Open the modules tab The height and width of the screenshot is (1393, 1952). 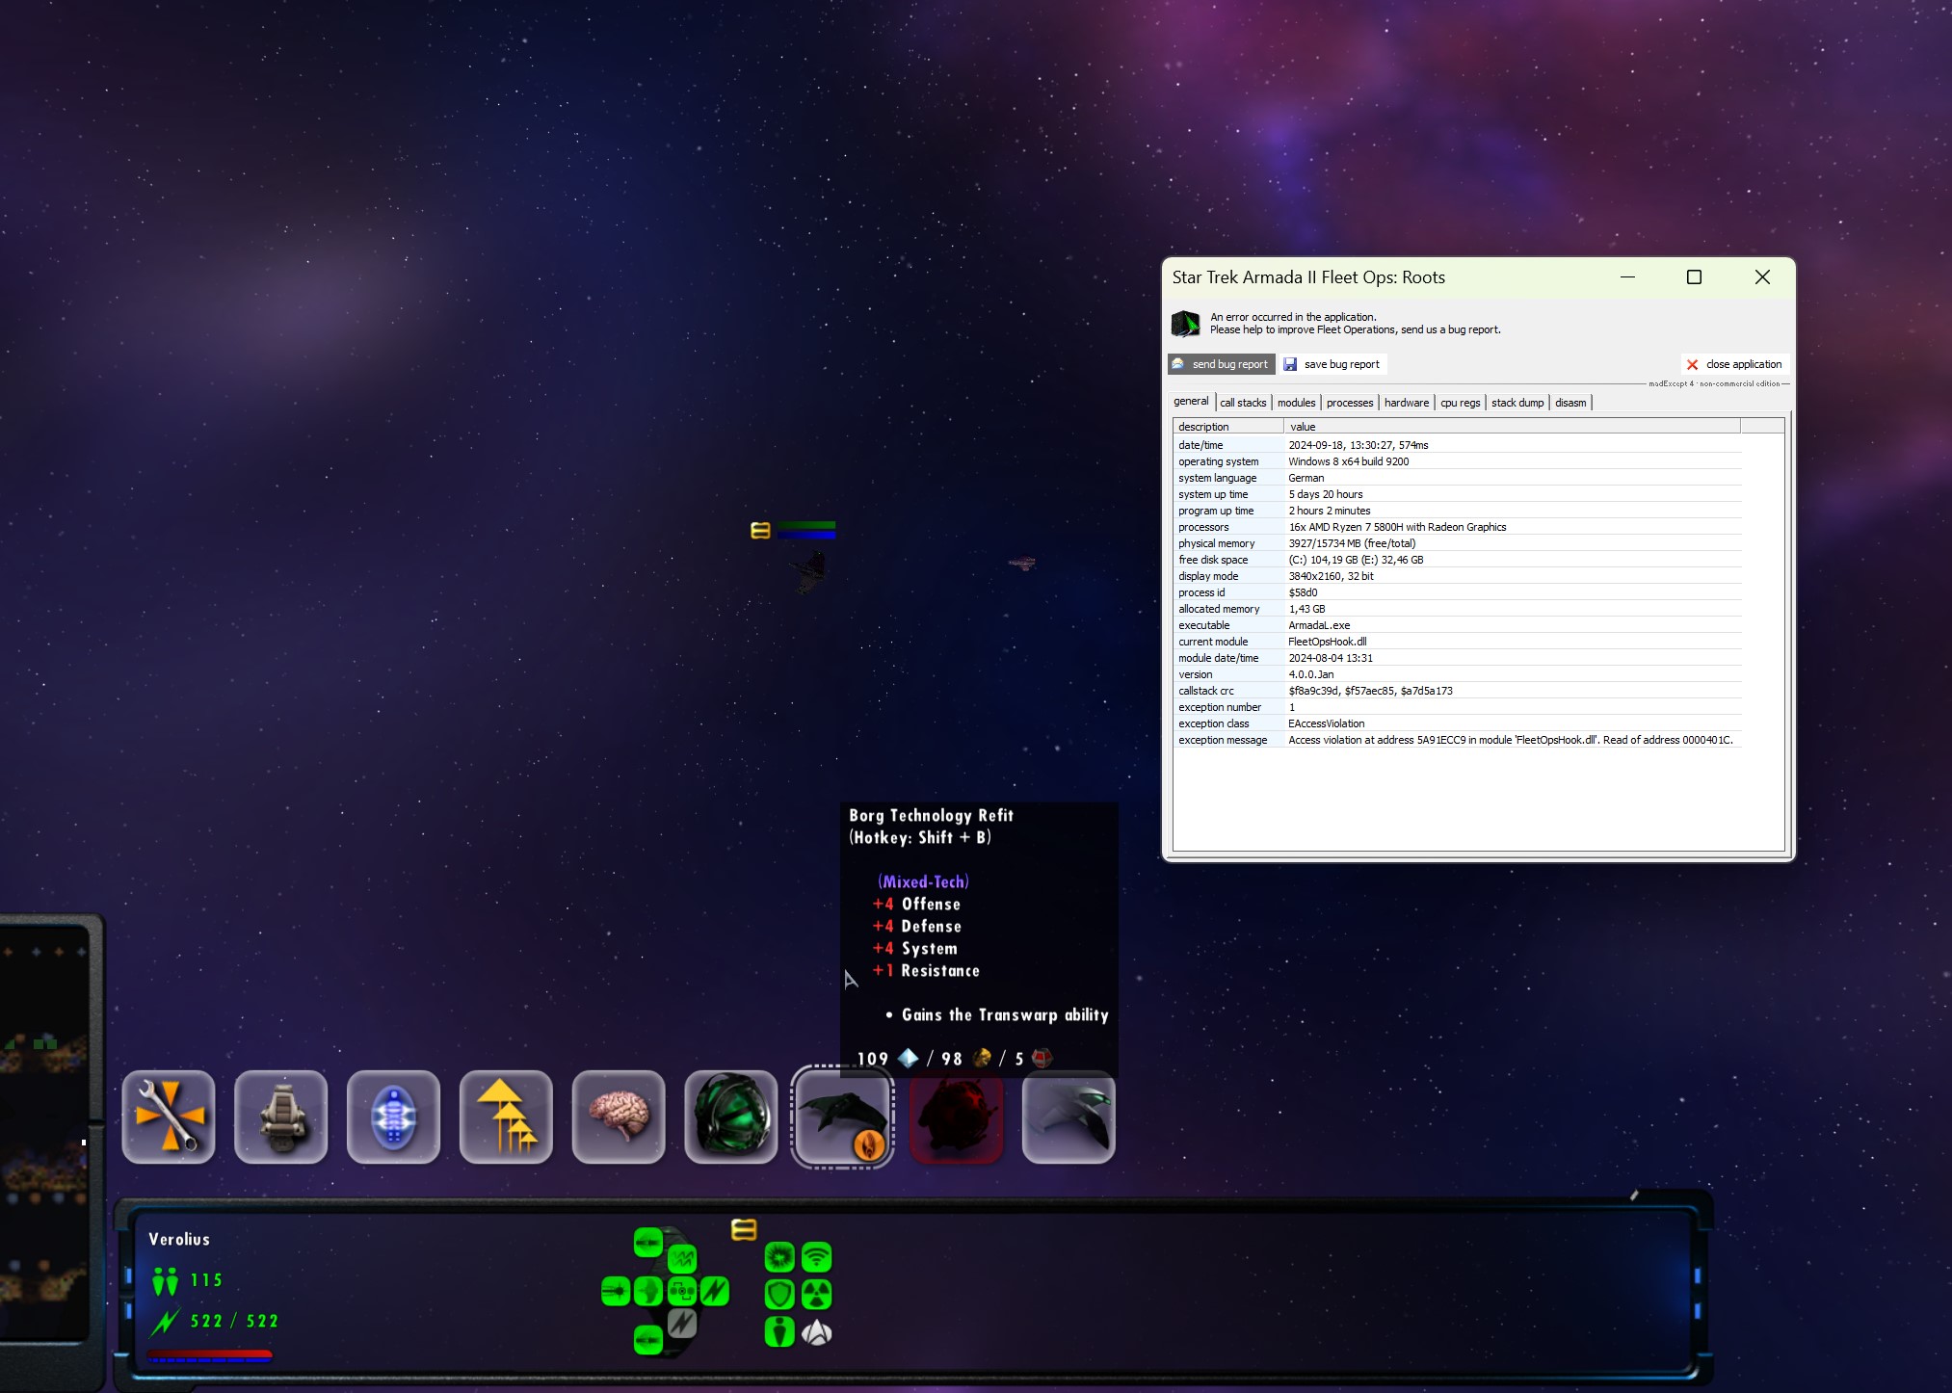1296,403
